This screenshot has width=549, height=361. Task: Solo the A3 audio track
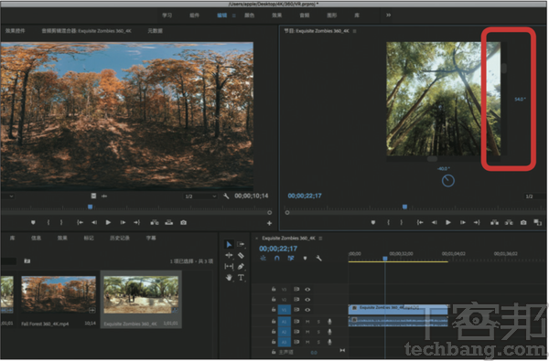pyautogui.click(x=318, y=342)
